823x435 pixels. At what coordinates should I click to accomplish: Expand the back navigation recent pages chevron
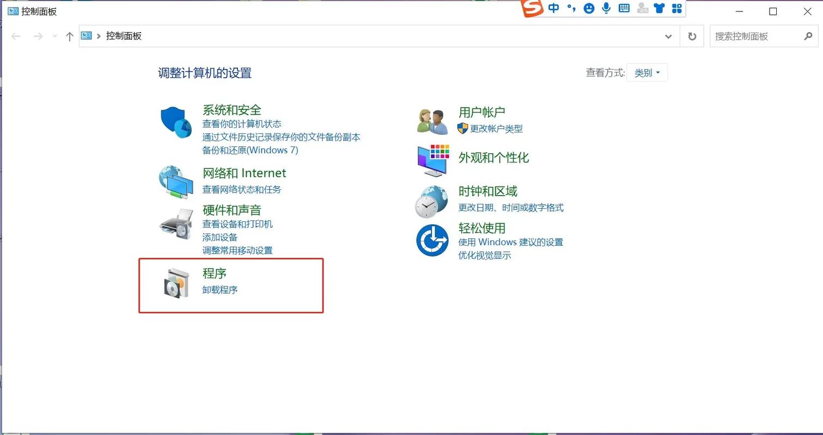[x=54, y=36]
